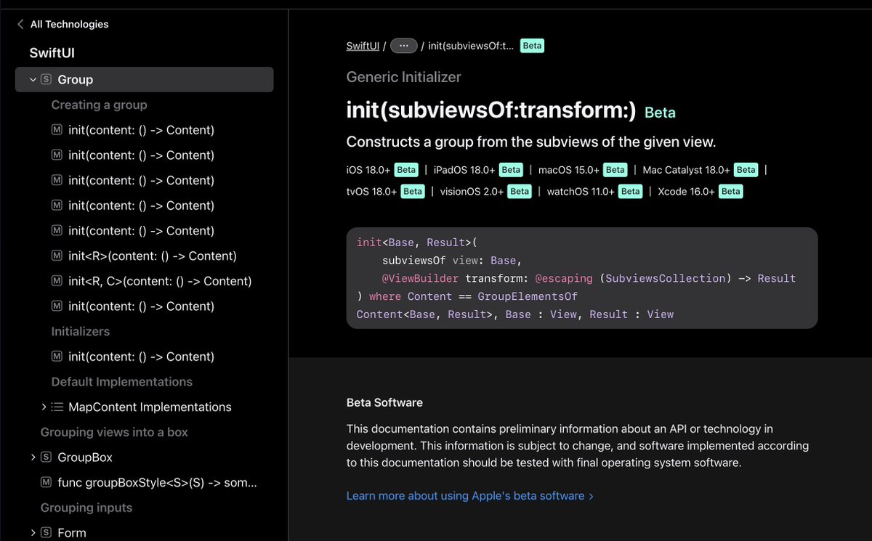
Task: Expand the Form tree item
Action: 32,532
